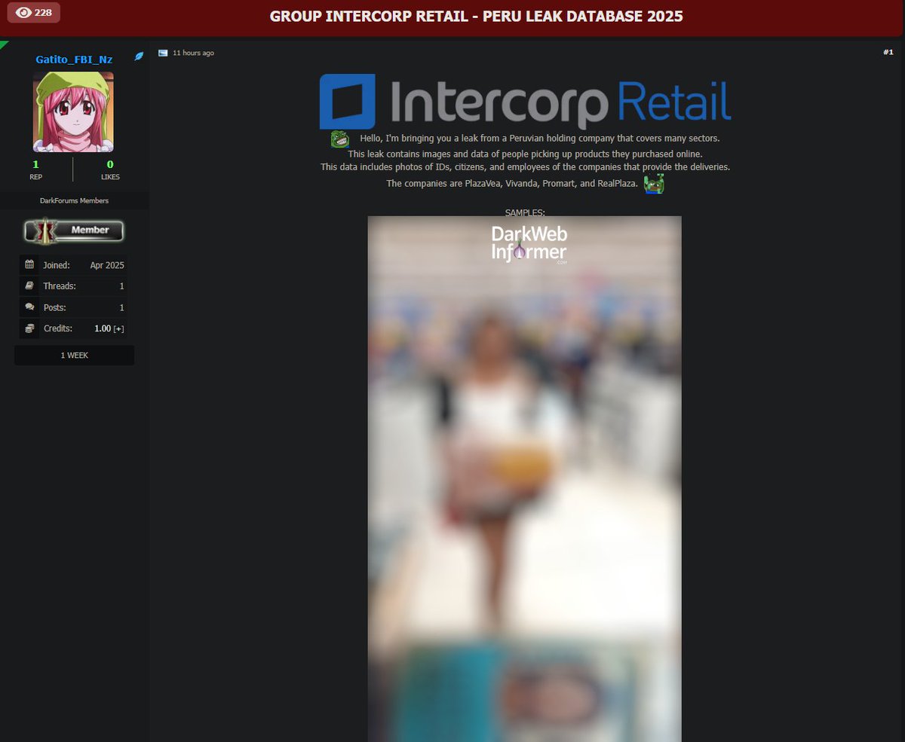Image resolution: width=905 pixels, height=742 pixels.
Task: Click the anime avatar of Gatito_FBI_Nz
Action: [x=73, y=111]
